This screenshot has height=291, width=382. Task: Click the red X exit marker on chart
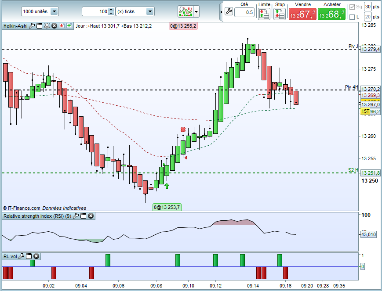click(x=183, y=129)
